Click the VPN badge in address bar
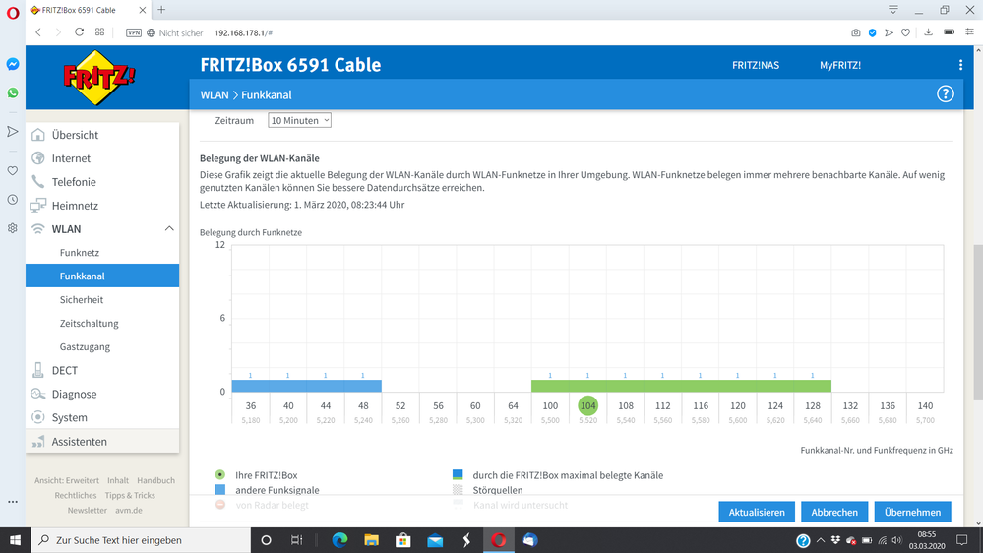The width and height of the screenshot is (983, 553). pos(134,32)
